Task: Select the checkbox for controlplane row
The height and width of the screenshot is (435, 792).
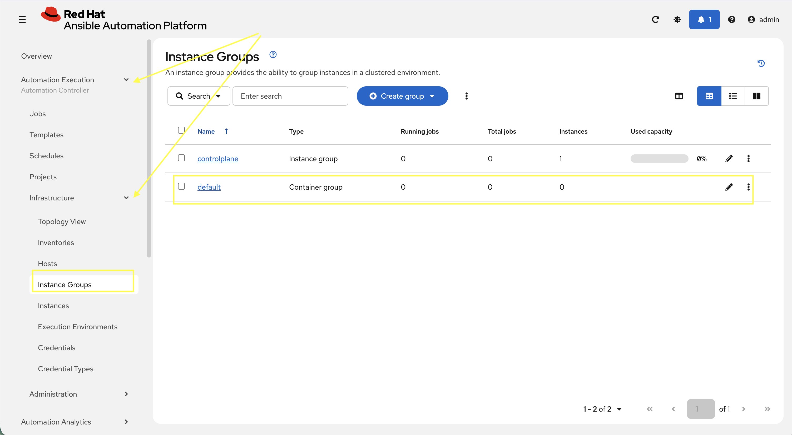Action: click(181, 158)
